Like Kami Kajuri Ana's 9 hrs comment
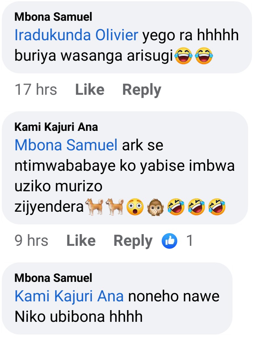 pos(81,241)
